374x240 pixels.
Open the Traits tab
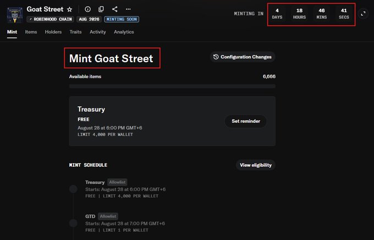75,32
